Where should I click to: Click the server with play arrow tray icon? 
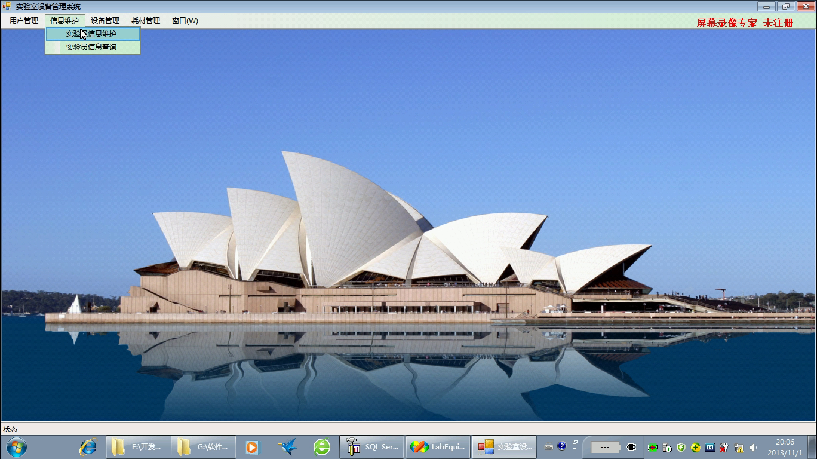(667, 447)
